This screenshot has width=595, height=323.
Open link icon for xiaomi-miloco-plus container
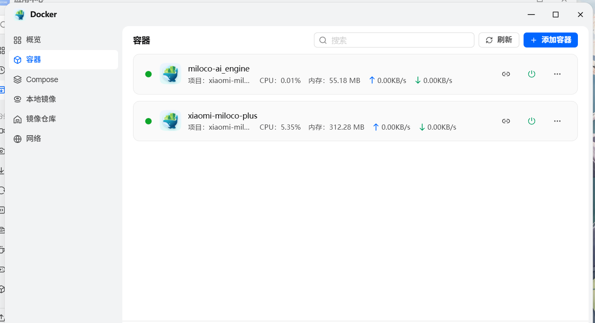[x=506, y=121]
